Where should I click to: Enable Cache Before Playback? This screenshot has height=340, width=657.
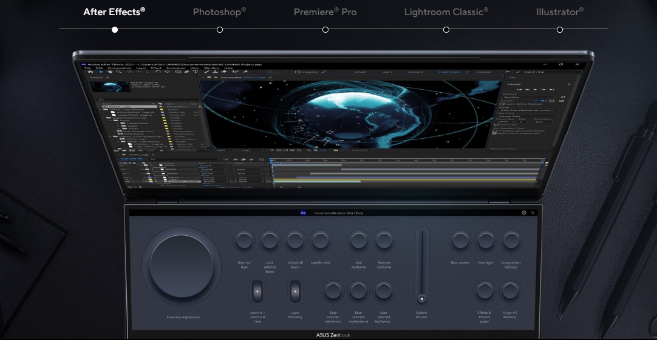502,104
